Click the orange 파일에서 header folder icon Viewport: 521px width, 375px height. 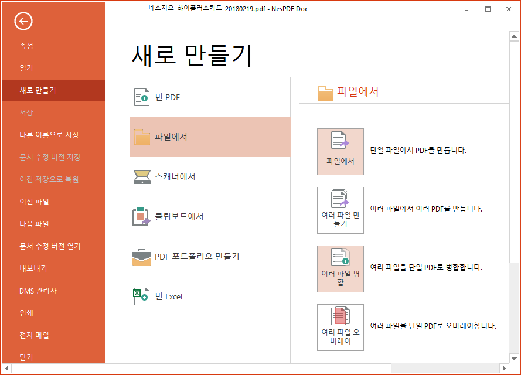point(325,93)
